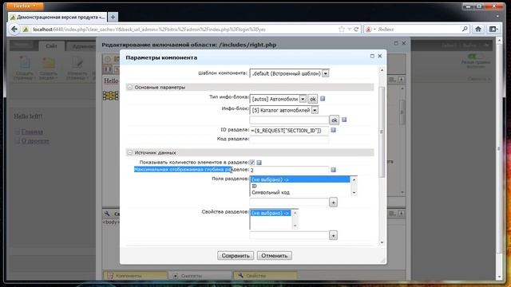This screenshot has height=287, width=511.
Task: Open О проекте link in left menu
Action: coord(35,141)
